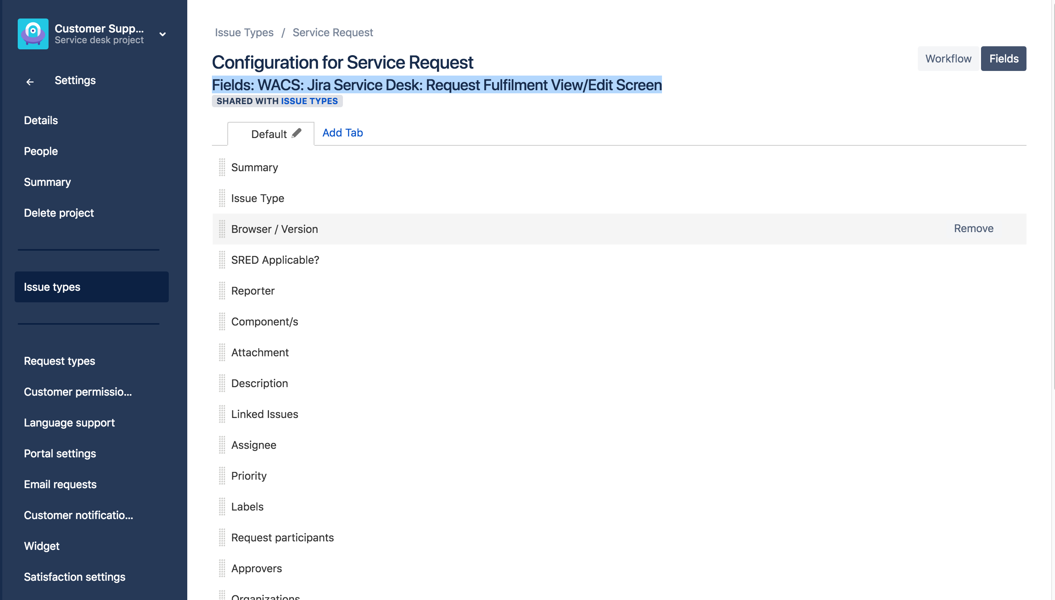Click the Customer Support project avatar icon
This screenshot has height=600, width=1055.
(x=33, y=34)
